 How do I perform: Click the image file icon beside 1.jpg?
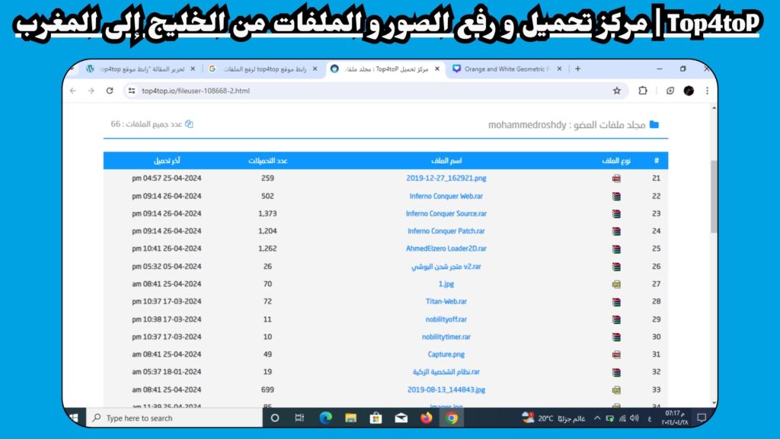[x=615, y=284]
